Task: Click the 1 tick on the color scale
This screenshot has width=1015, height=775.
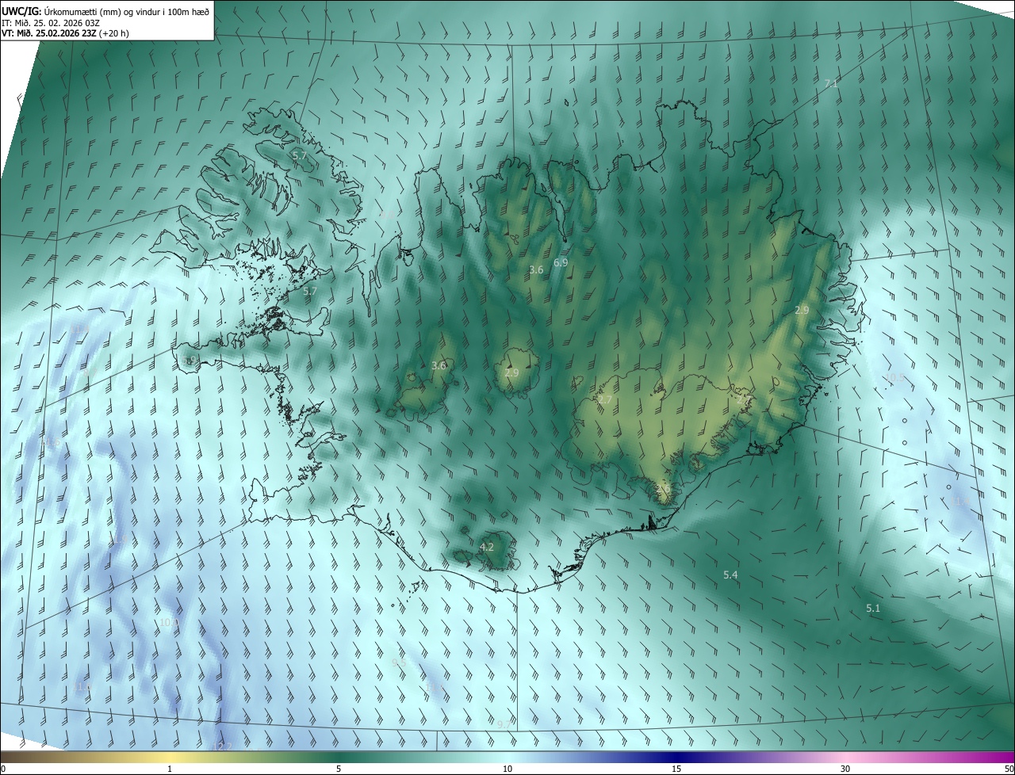Action: [170, 769]
